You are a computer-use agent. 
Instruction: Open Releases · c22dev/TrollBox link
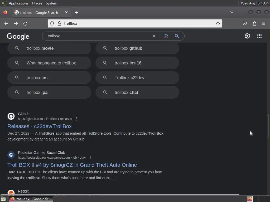40,126
